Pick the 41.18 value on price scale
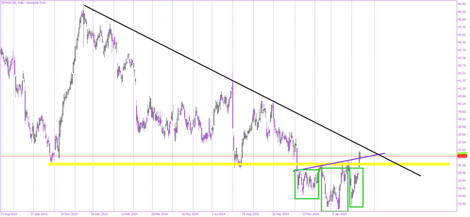Screen dimensions: 470x217 462,88
